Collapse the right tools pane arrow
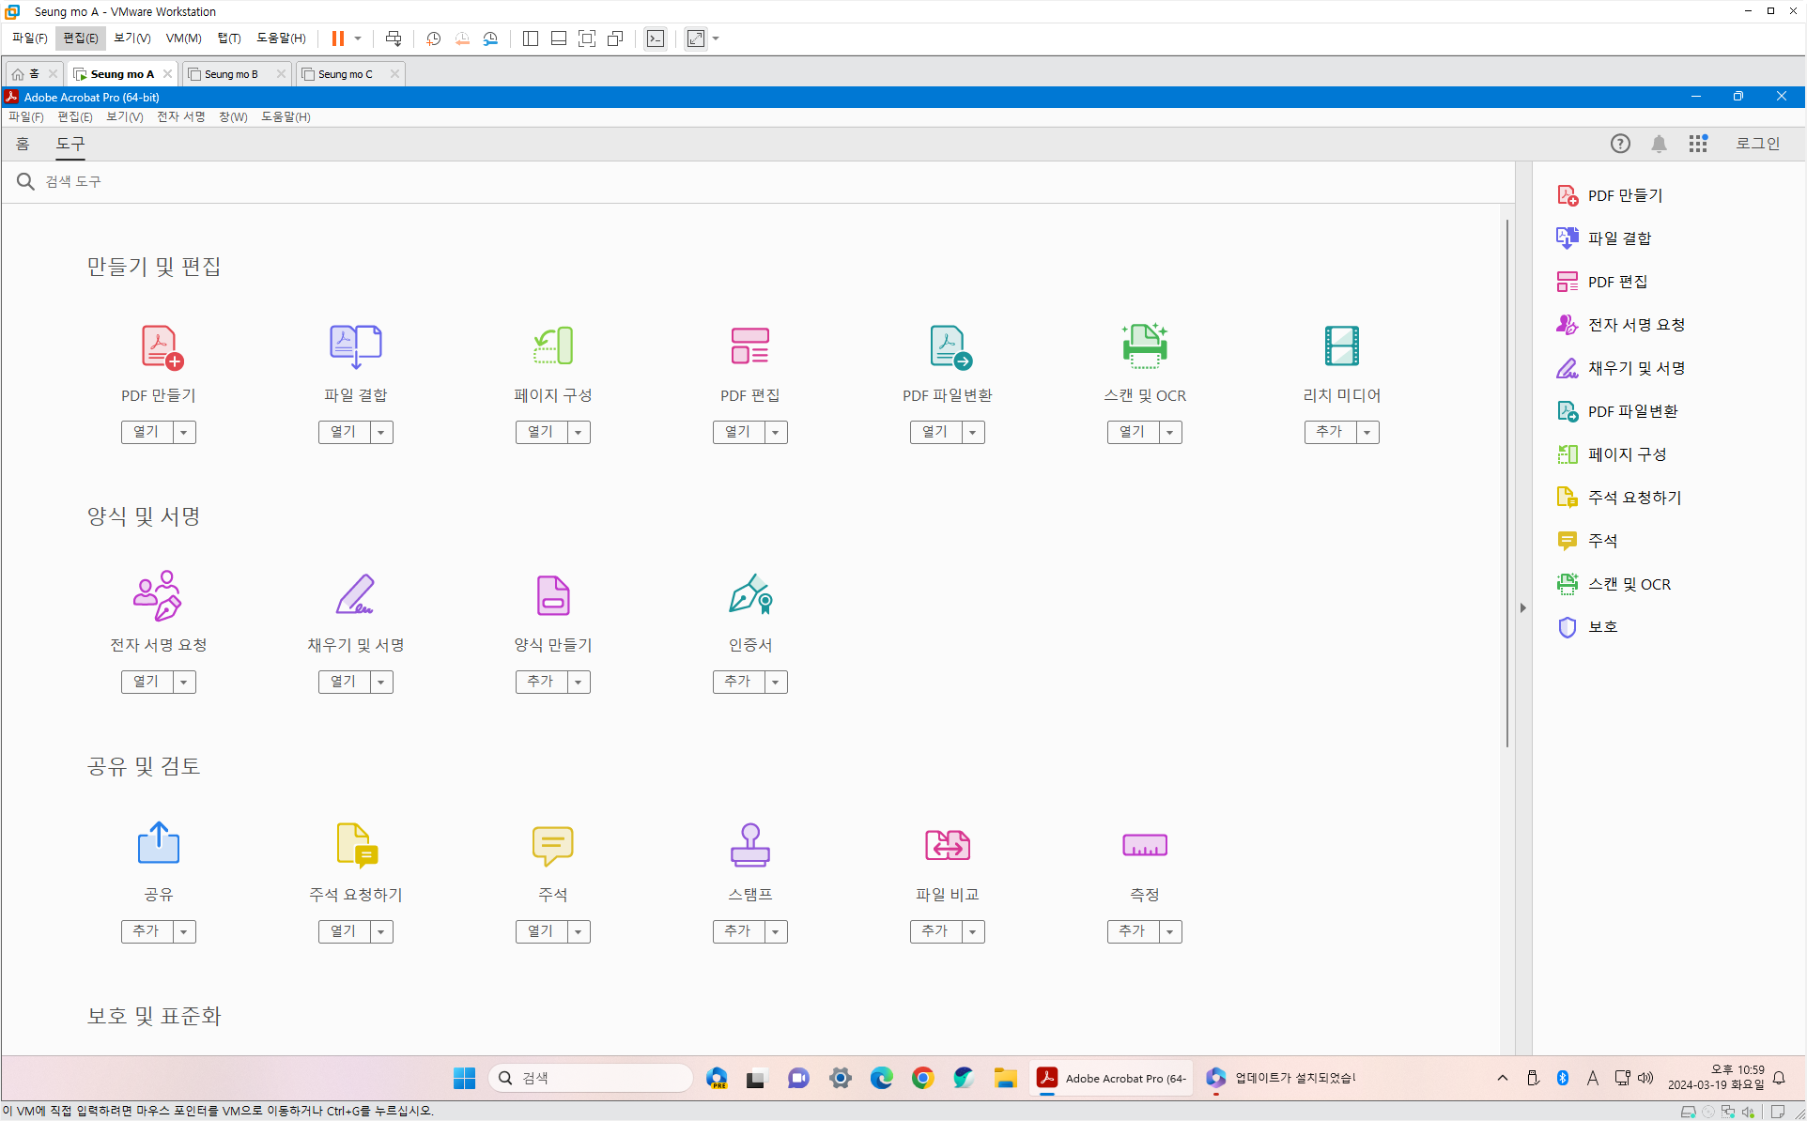The image size is (1807, 1121). pyautogui.click(x=1522, y=608)
